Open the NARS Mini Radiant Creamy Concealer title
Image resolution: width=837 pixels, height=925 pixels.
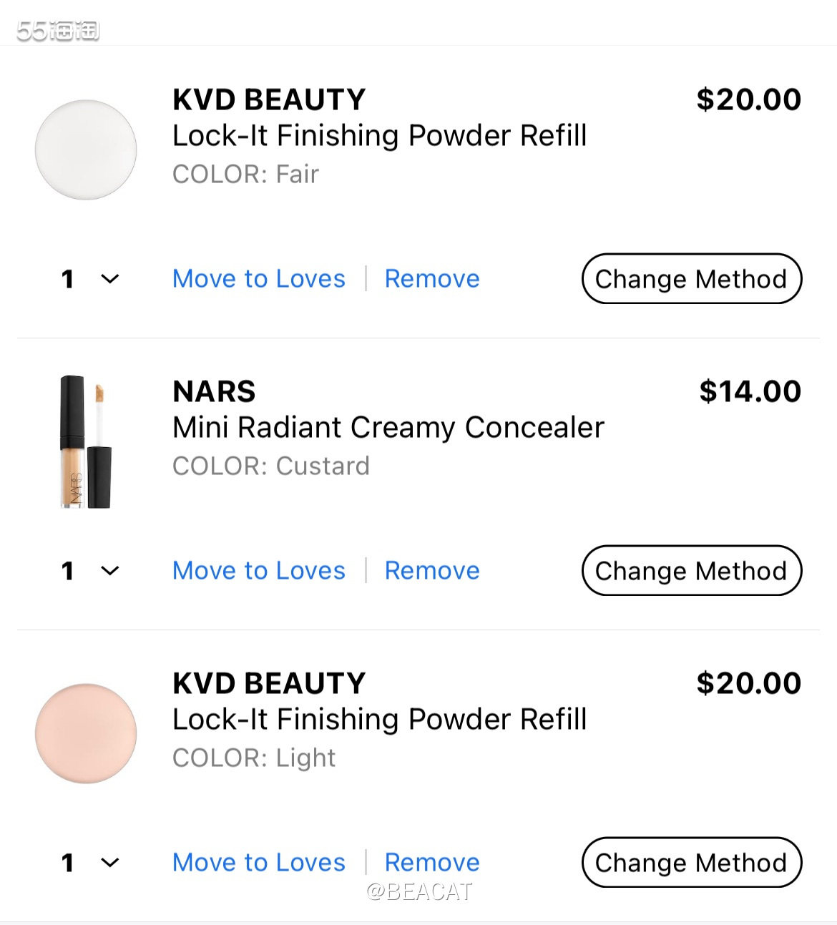(388, 428)
